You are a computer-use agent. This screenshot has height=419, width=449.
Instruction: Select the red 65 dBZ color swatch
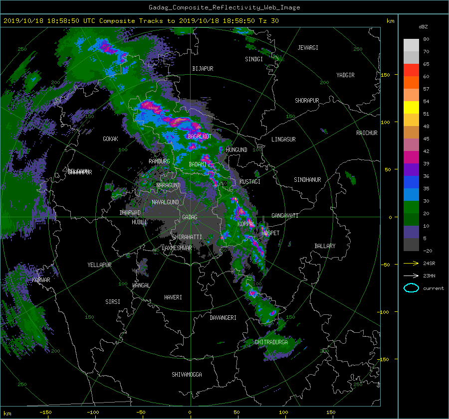coord(411,70)
